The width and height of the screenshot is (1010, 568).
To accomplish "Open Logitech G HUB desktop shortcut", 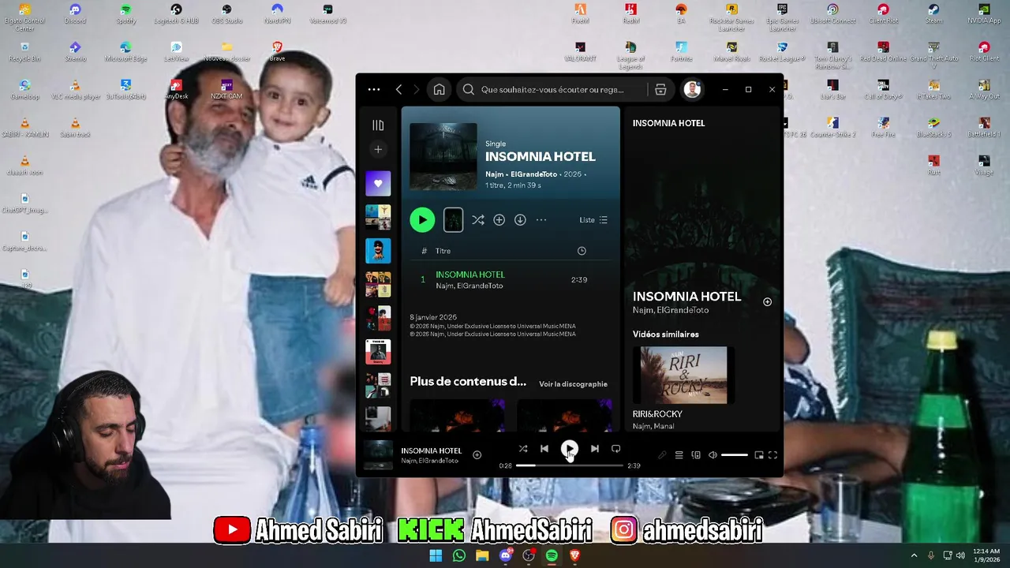I will [176, 13].
